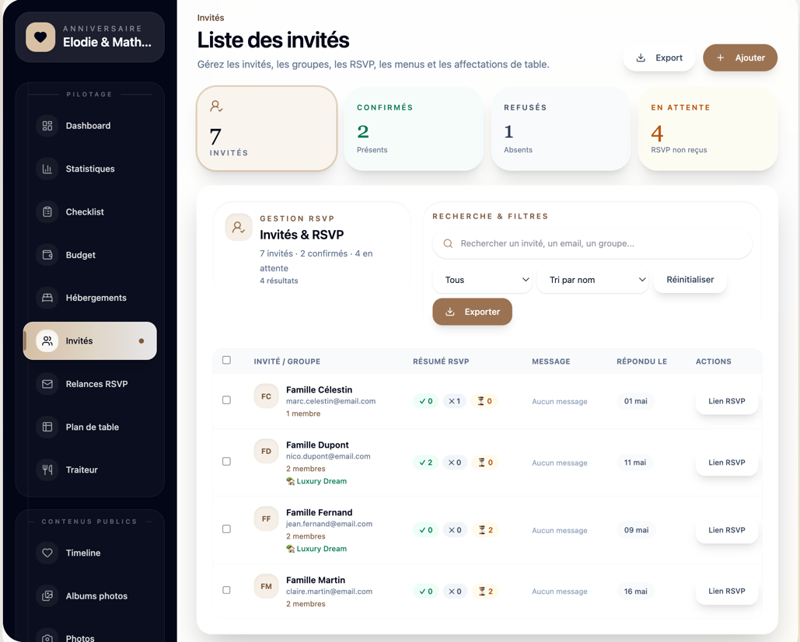
Task: Click the download icon in Export button
Action: [x=641, y=58]
